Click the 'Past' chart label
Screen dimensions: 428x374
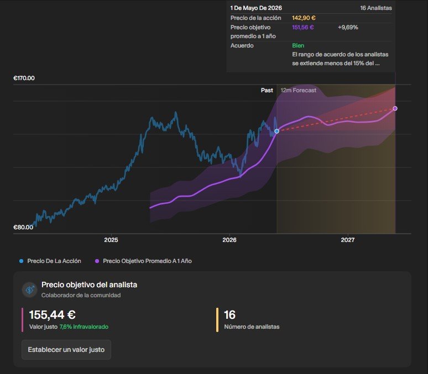[267, 90]
